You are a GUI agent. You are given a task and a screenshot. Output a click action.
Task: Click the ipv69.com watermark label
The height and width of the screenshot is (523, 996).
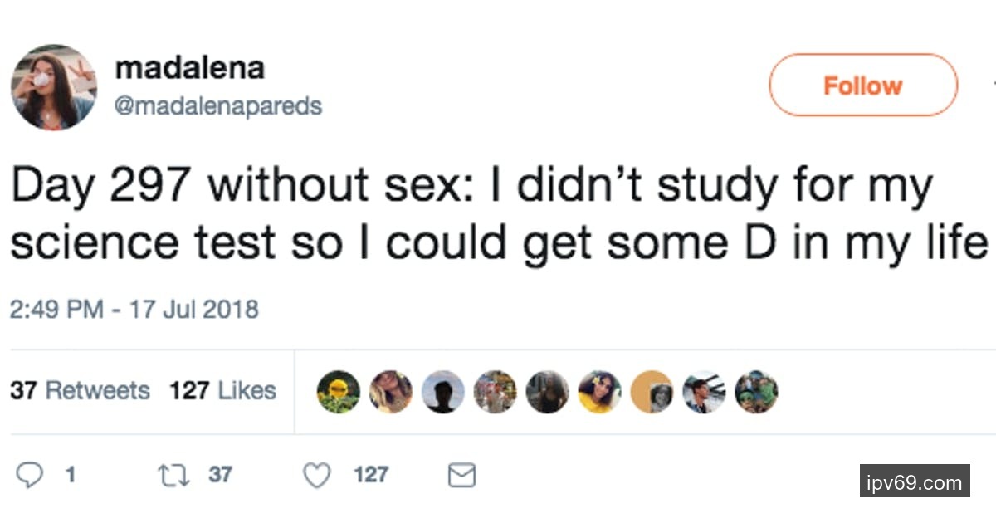tap(915, 481)
